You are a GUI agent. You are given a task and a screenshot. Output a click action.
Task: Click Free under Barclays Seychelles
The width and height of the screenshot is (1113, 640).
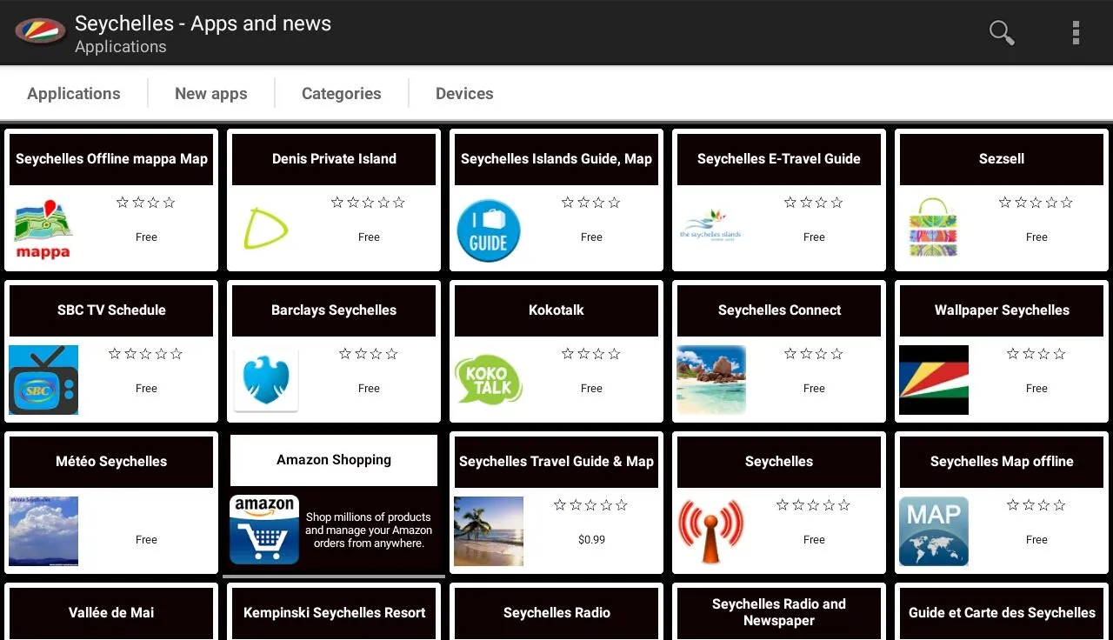[x=369, y=389]
